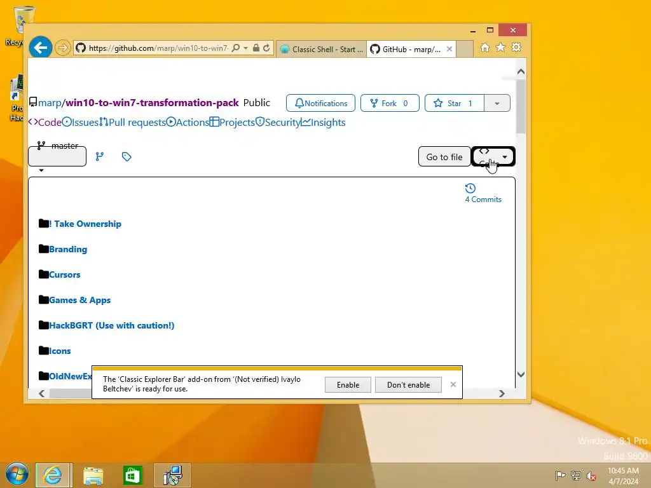Star the repository

click(x=454, y=103)
